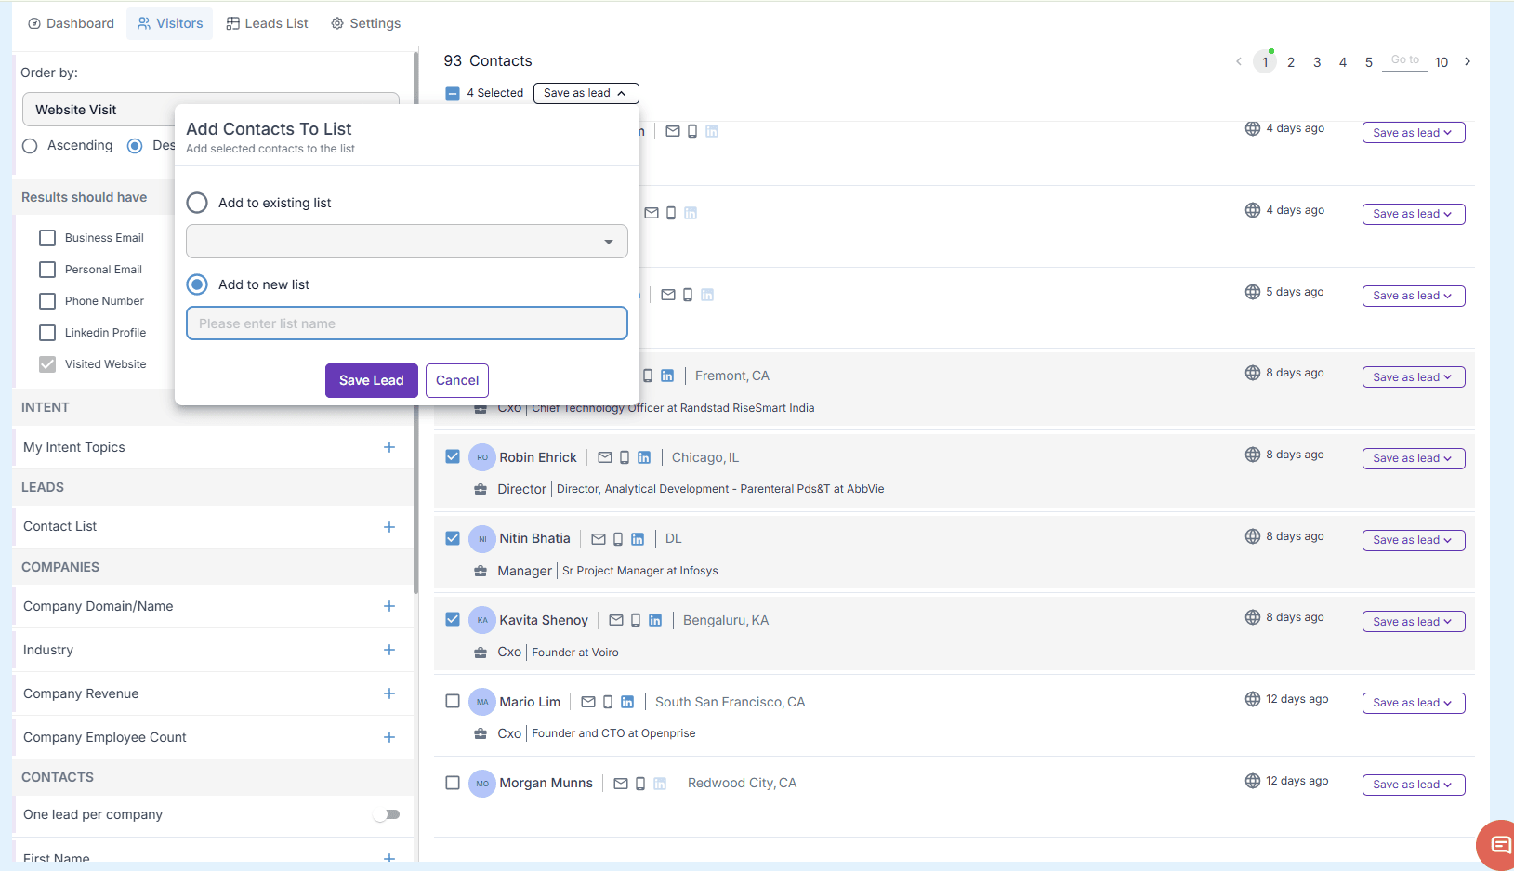
Task: Toggle One lead per company switch
Action: click(x=387, y=814)
